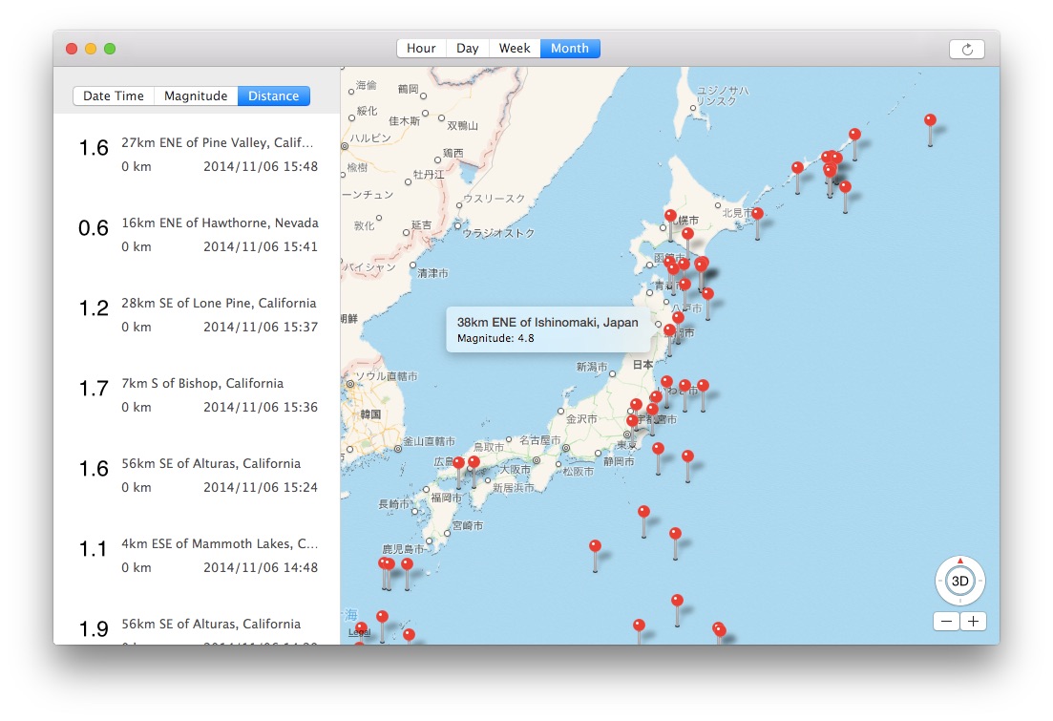1053x721 pixels.
Task: Select the left pin beside 広島 label
Action: (x=458, y=463)
